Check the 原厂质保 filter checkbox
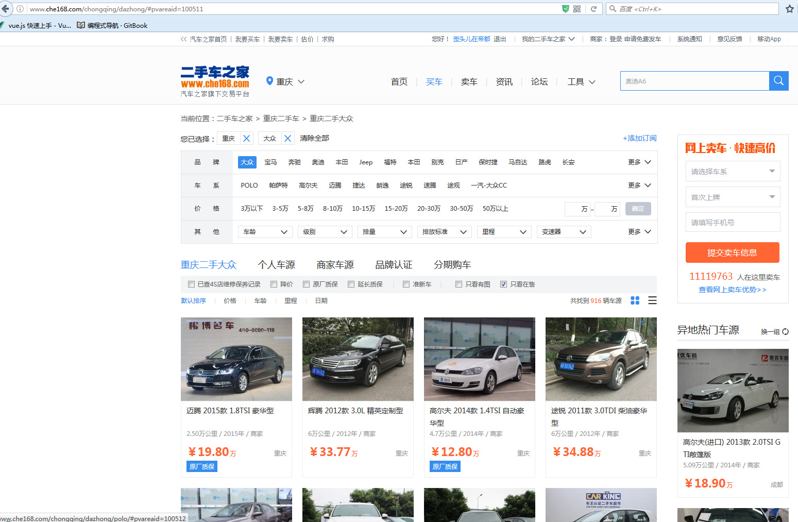798x522 pixels. pyautogui.click(x=306, y=284)
